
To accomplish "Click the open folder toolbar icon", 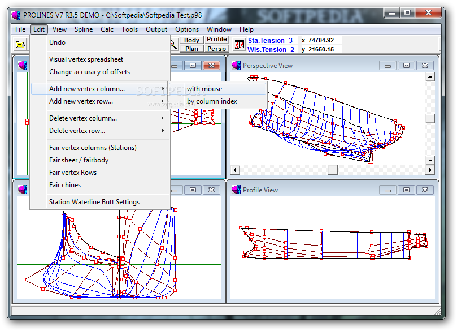I will [x=20, y=44].
